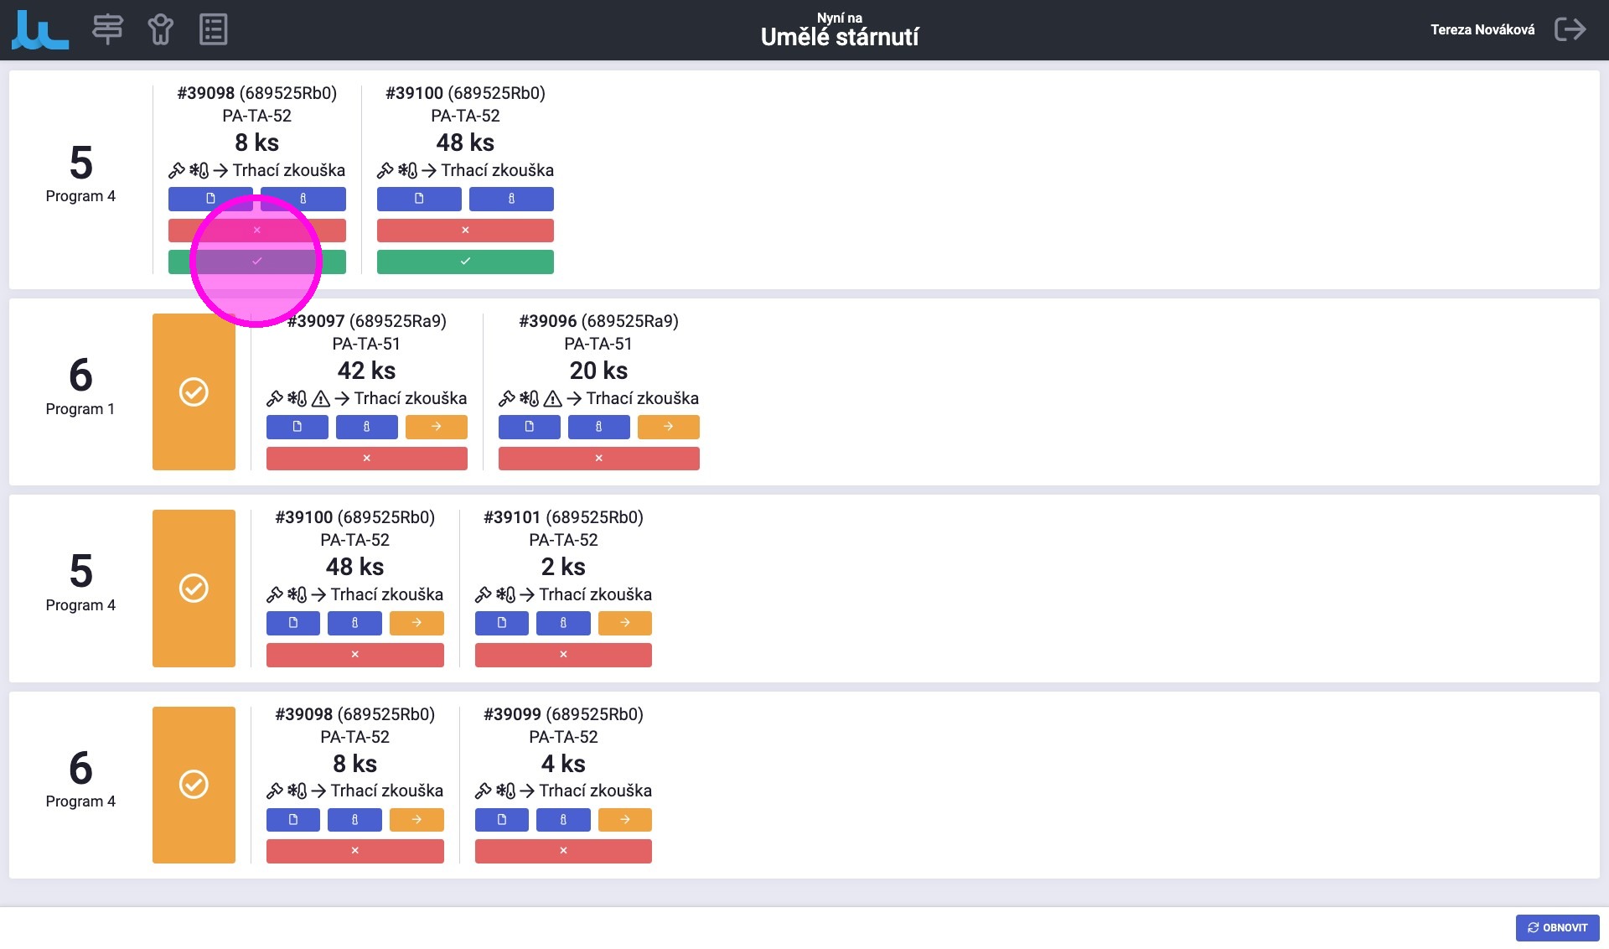Viewport: 1609px width, 949px height.
Task: Confirm 48 ks order with green checkmark button
Action: pyautogui.click(x=465, y=262)
